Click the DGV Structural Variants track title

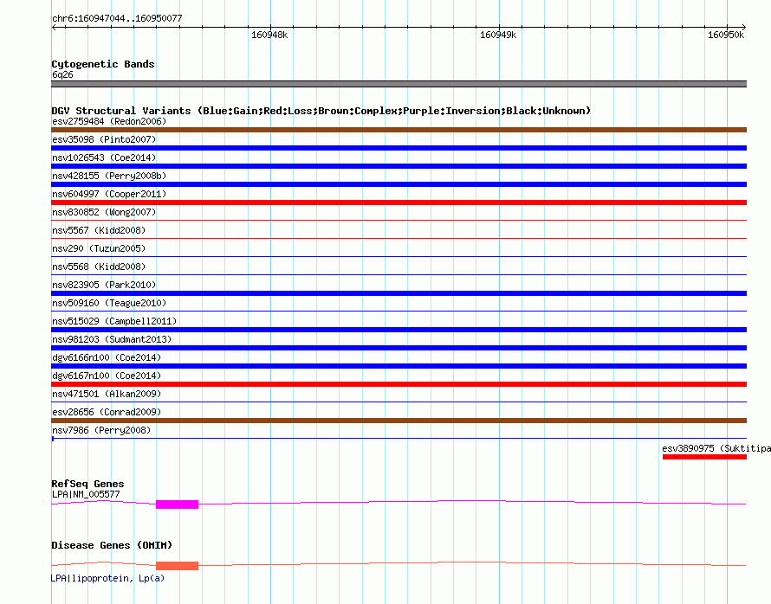[321, 111]
